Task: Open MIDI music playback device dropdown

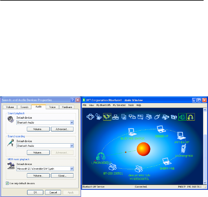Action: 72,169
